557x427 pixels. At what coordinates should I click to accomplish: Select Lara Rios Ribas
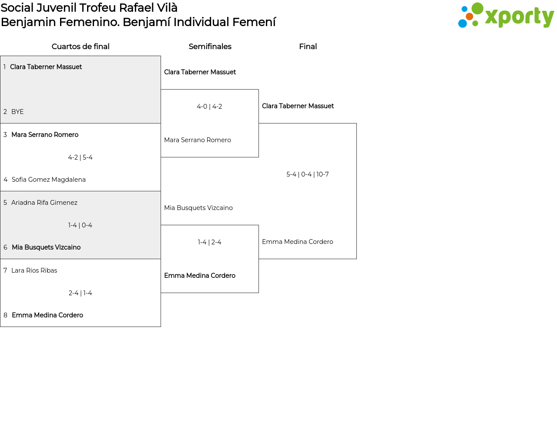[x=34, y=270]
